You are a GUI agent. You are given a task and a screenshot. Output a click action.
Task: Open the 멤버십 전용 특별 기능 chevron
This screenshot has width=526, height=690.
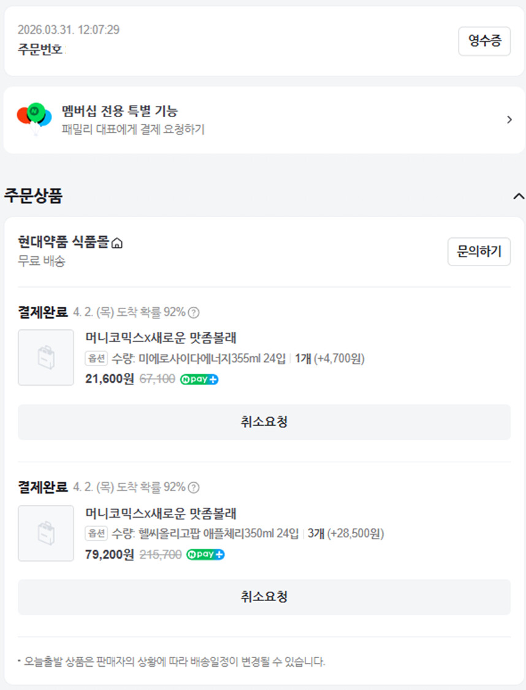pyautogui.click(x=509, y=120)
